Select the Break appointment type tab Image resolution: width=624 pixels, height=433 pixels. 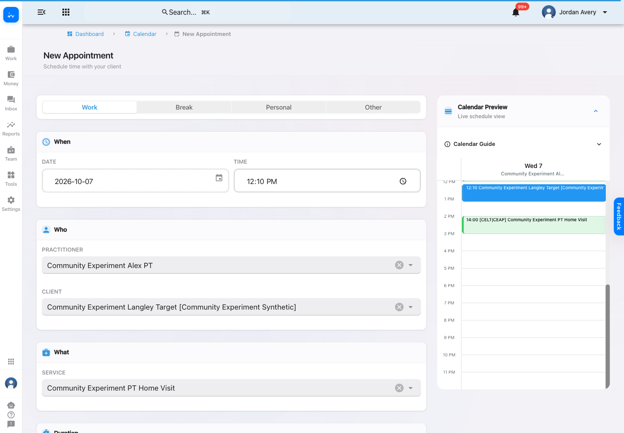tap(184, 107)
